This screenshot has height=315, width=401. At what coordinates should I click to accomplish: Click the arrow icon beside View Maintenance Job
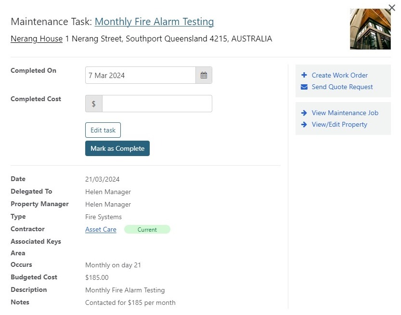pos(304,113)
